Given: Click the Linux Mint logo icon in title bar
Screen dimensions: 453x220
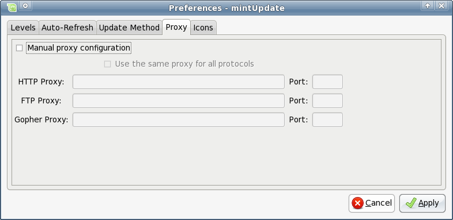Looking at the screenshot, I should coord(12,7).
